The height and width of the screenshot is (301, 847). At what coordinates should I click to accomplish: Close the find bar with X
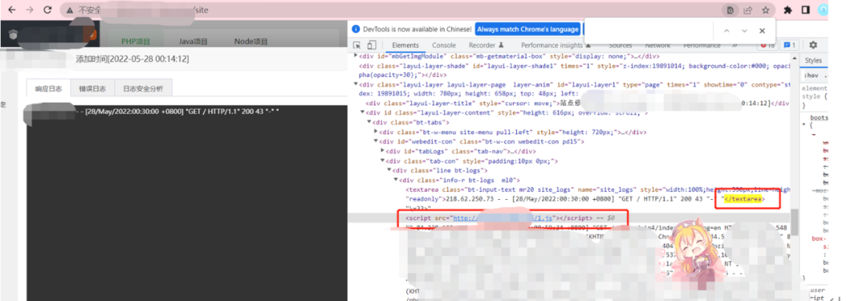pyautogui.click(x=762, y=31)
